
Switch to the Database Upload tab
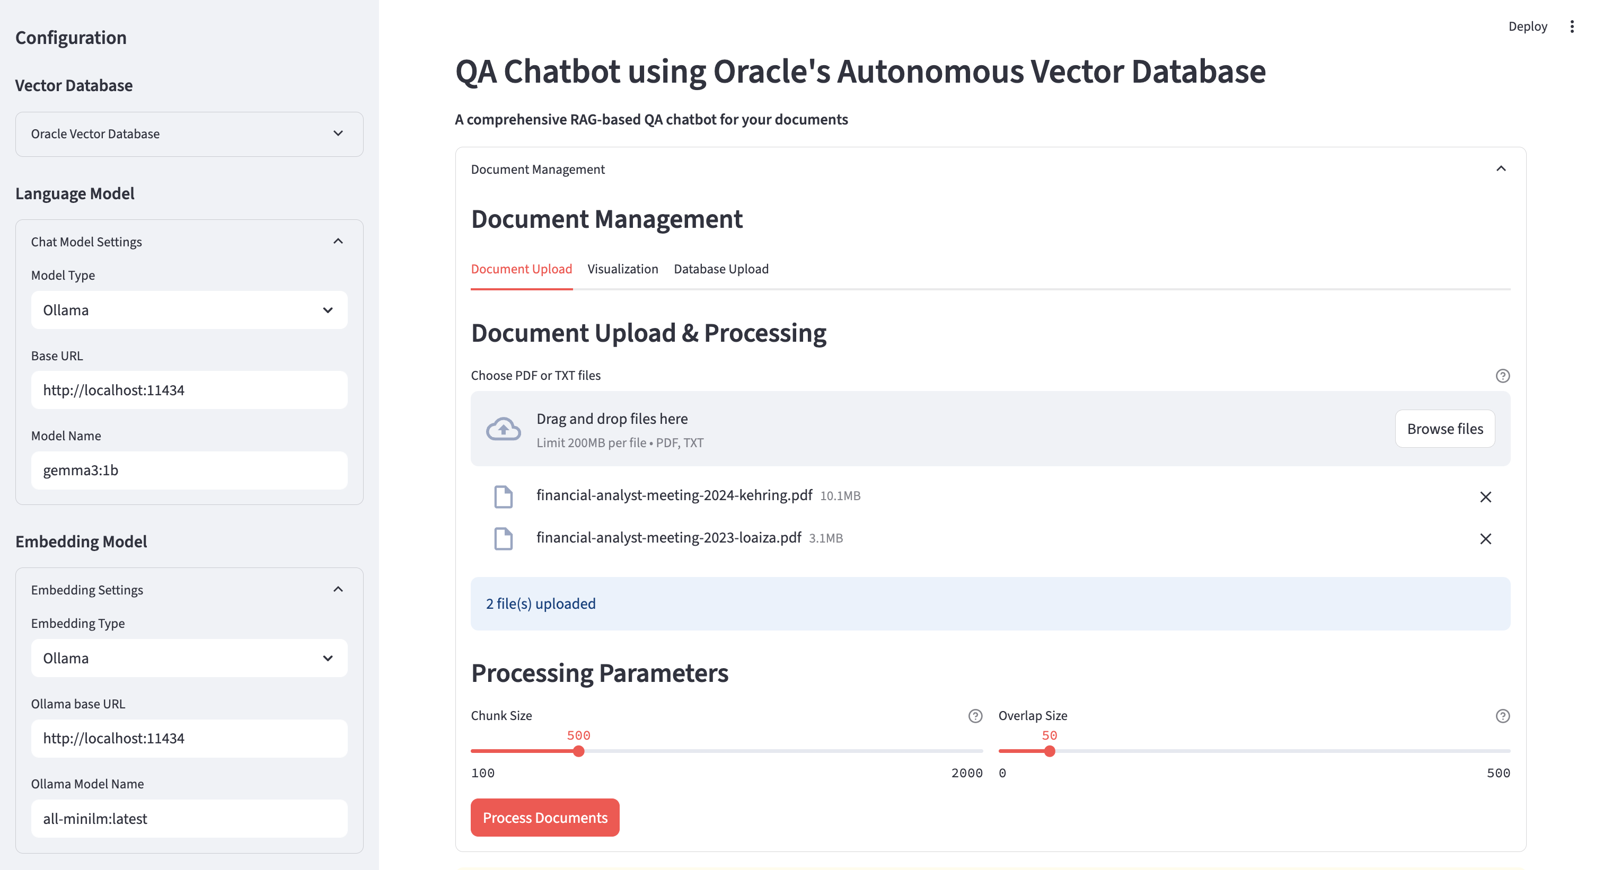pyautogui.click(x=720, y=269)
